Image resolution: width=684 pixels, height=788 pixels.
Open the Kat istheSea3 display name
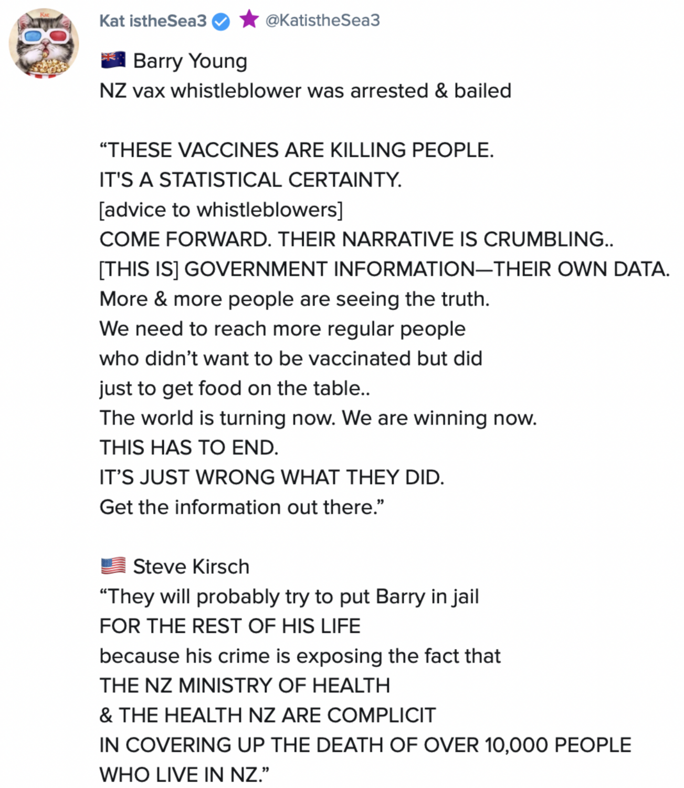click(153, 21)
